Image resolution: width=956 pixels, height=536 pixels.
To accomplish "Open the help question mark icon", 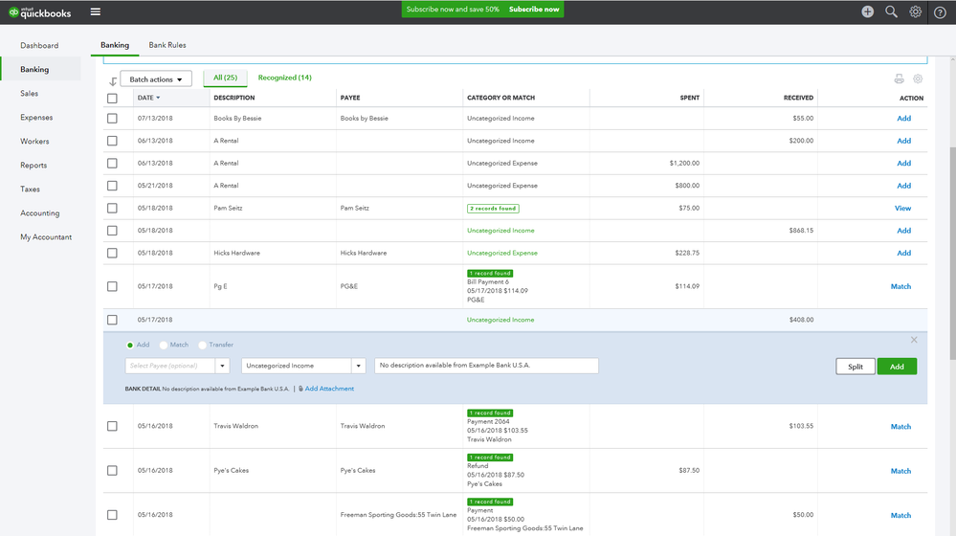I will (x=940, y=12).
